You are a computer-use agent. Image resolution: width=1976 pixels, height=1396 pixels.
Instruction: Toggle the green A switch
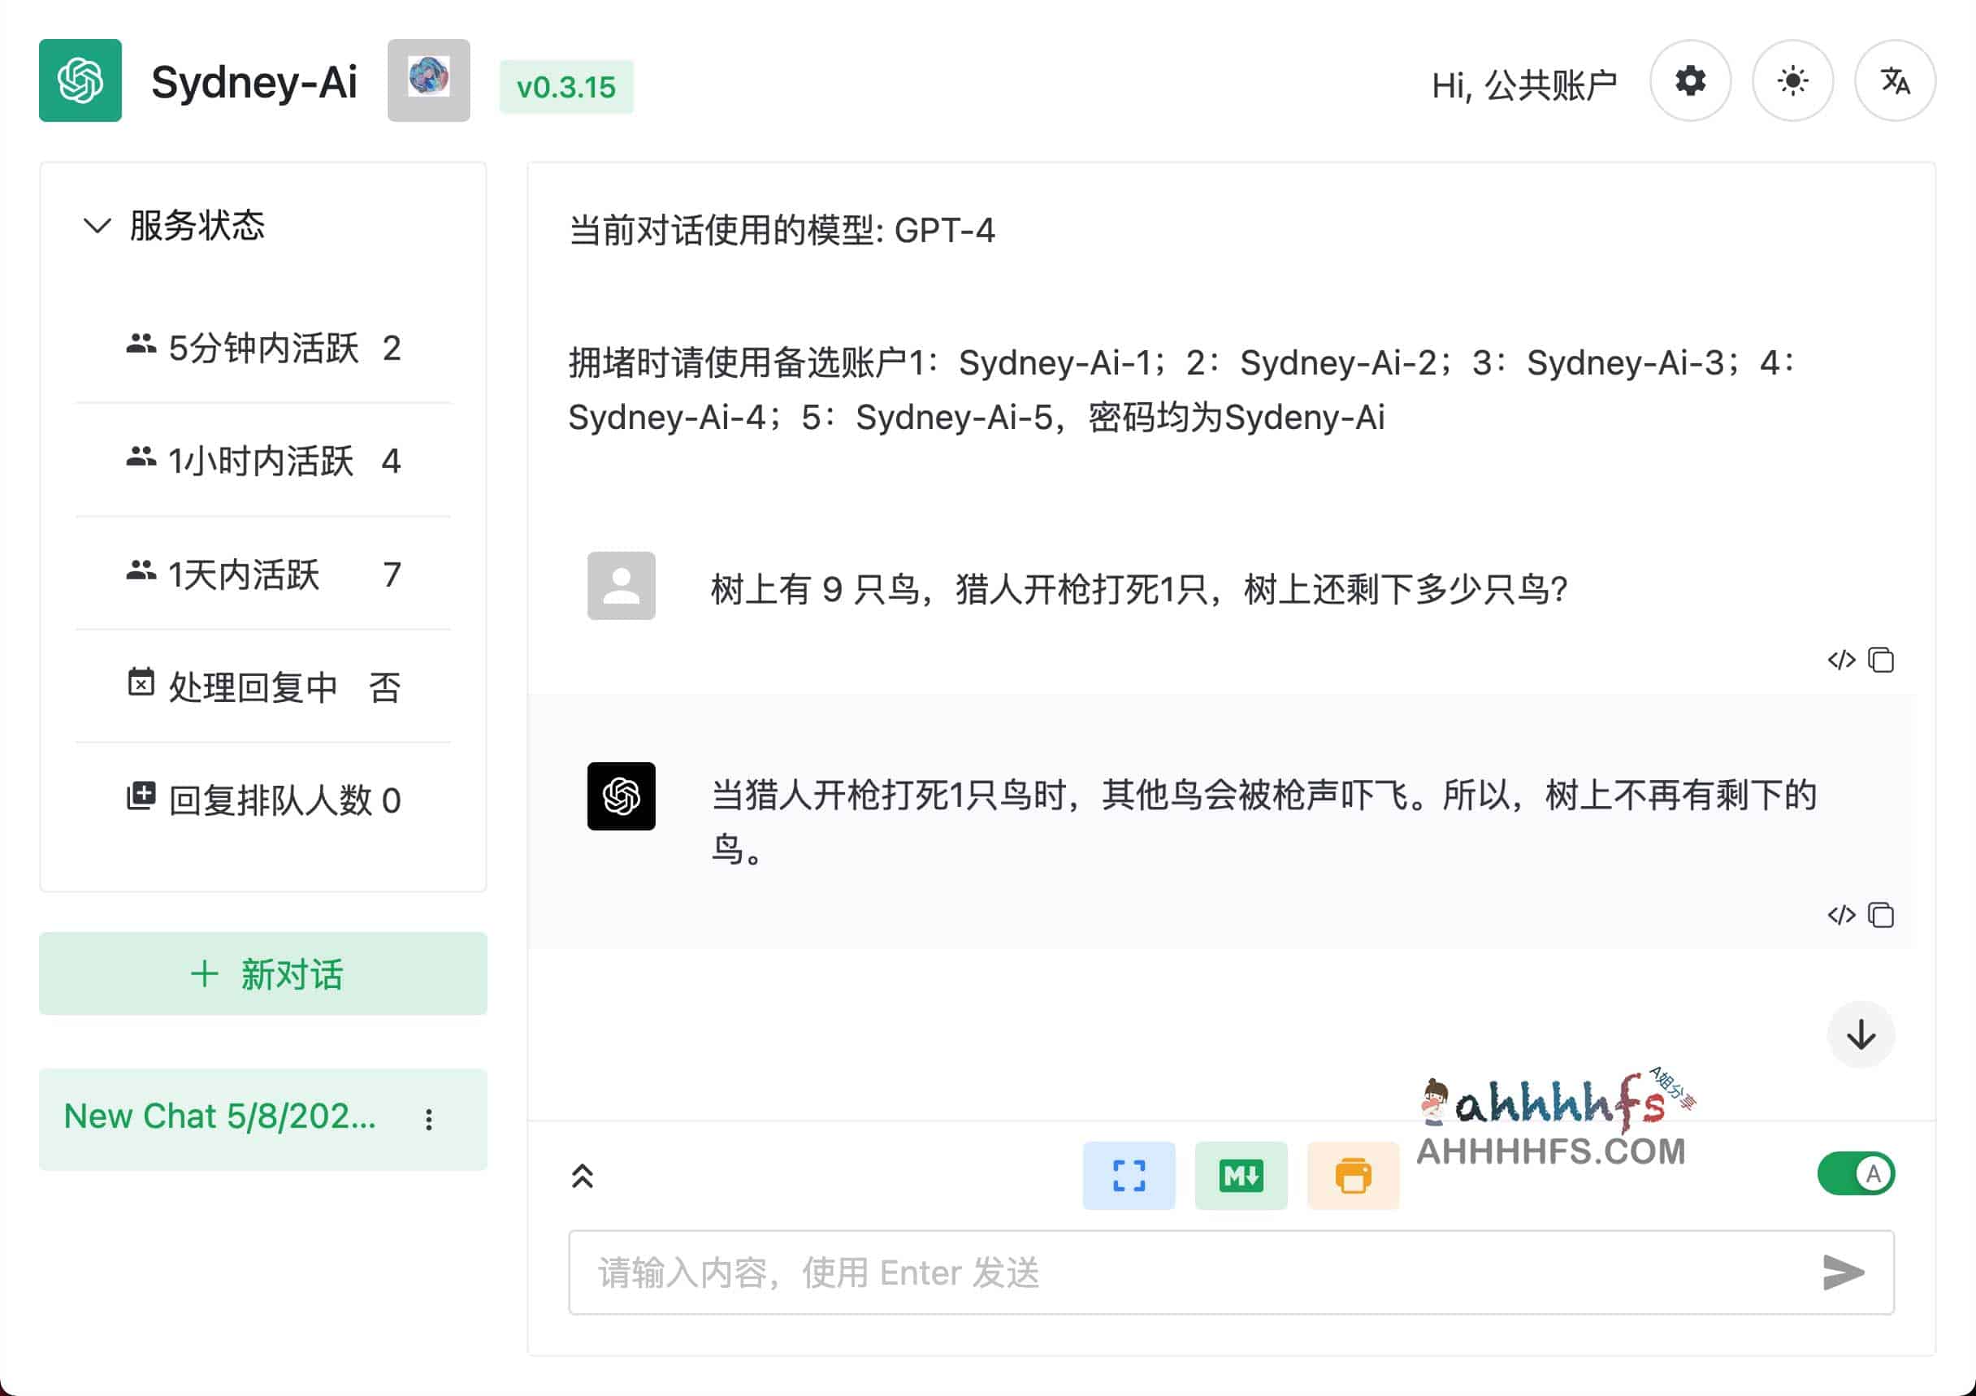pos(1857,1173)
